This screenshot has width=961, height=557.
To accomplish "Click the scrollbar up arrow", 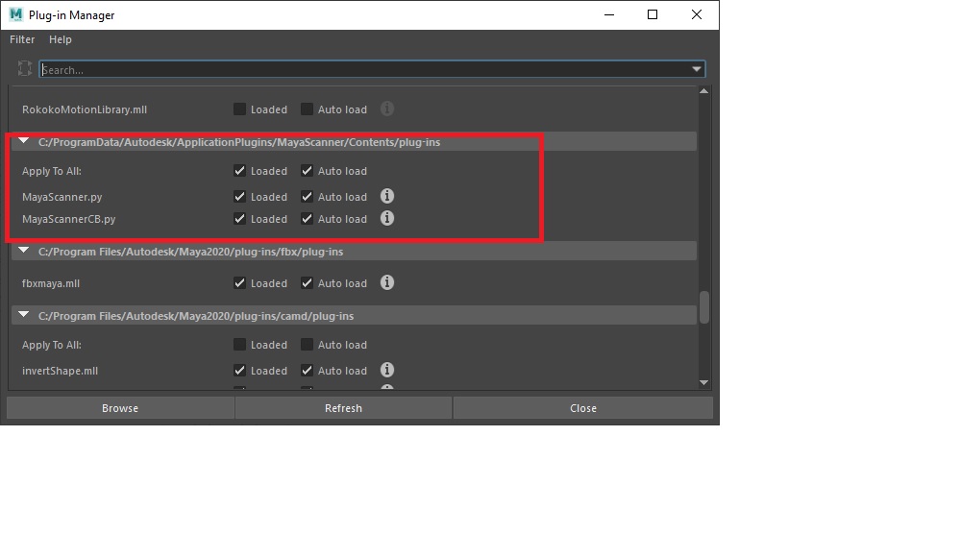I will (x=703, y=91).
